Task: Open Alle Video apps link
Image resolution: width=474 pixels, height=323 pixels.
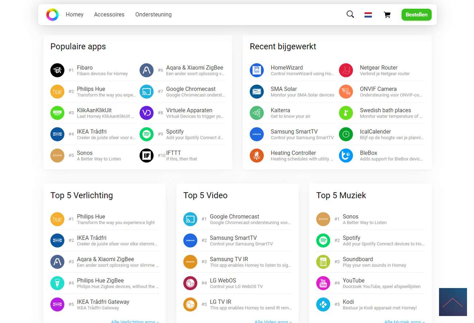Action: point(273,321)
